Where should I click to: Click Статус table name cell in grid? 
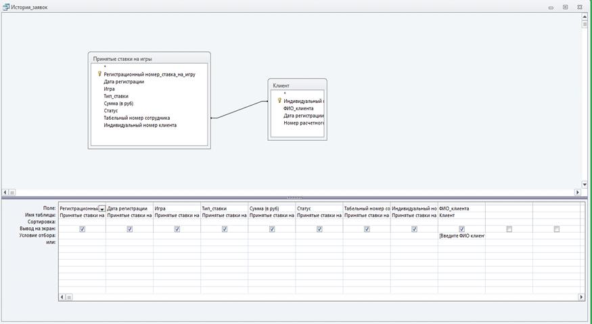(x=319, y=215)
